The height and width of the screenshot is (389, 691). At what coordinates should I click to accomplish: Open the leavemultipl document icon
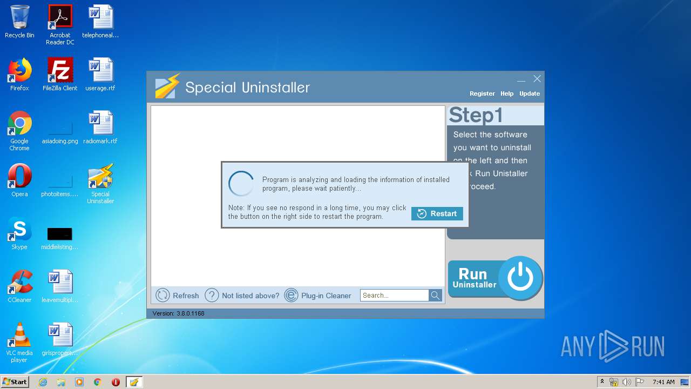(x=60, y=286)
